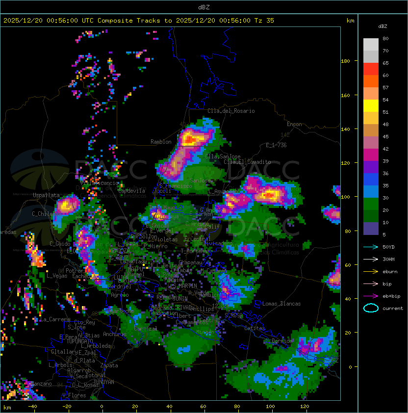
Task: Click the Ramblon label on the map
Action: click(x=161, y=142)
